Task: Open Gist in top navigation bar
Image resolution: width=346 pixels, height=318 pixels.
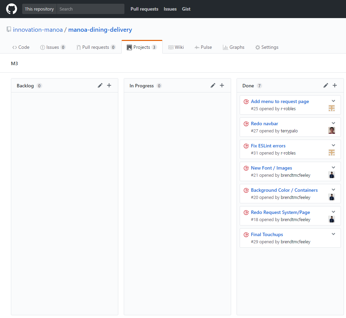Action: point(186,9)
